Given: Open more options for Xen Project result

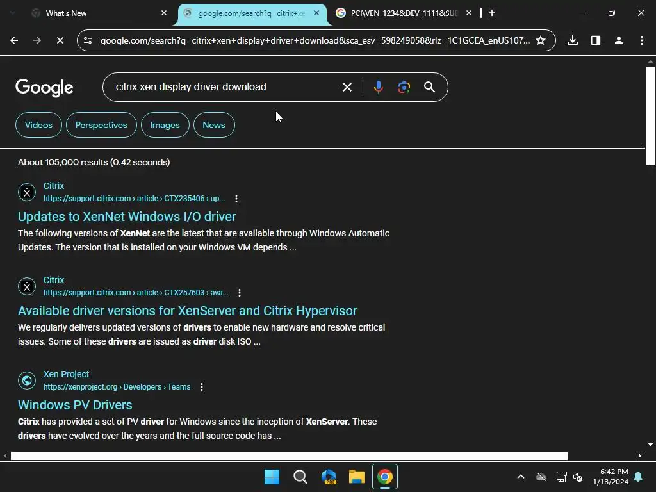Looking at the screenshot, I should [x=202, y=387].
